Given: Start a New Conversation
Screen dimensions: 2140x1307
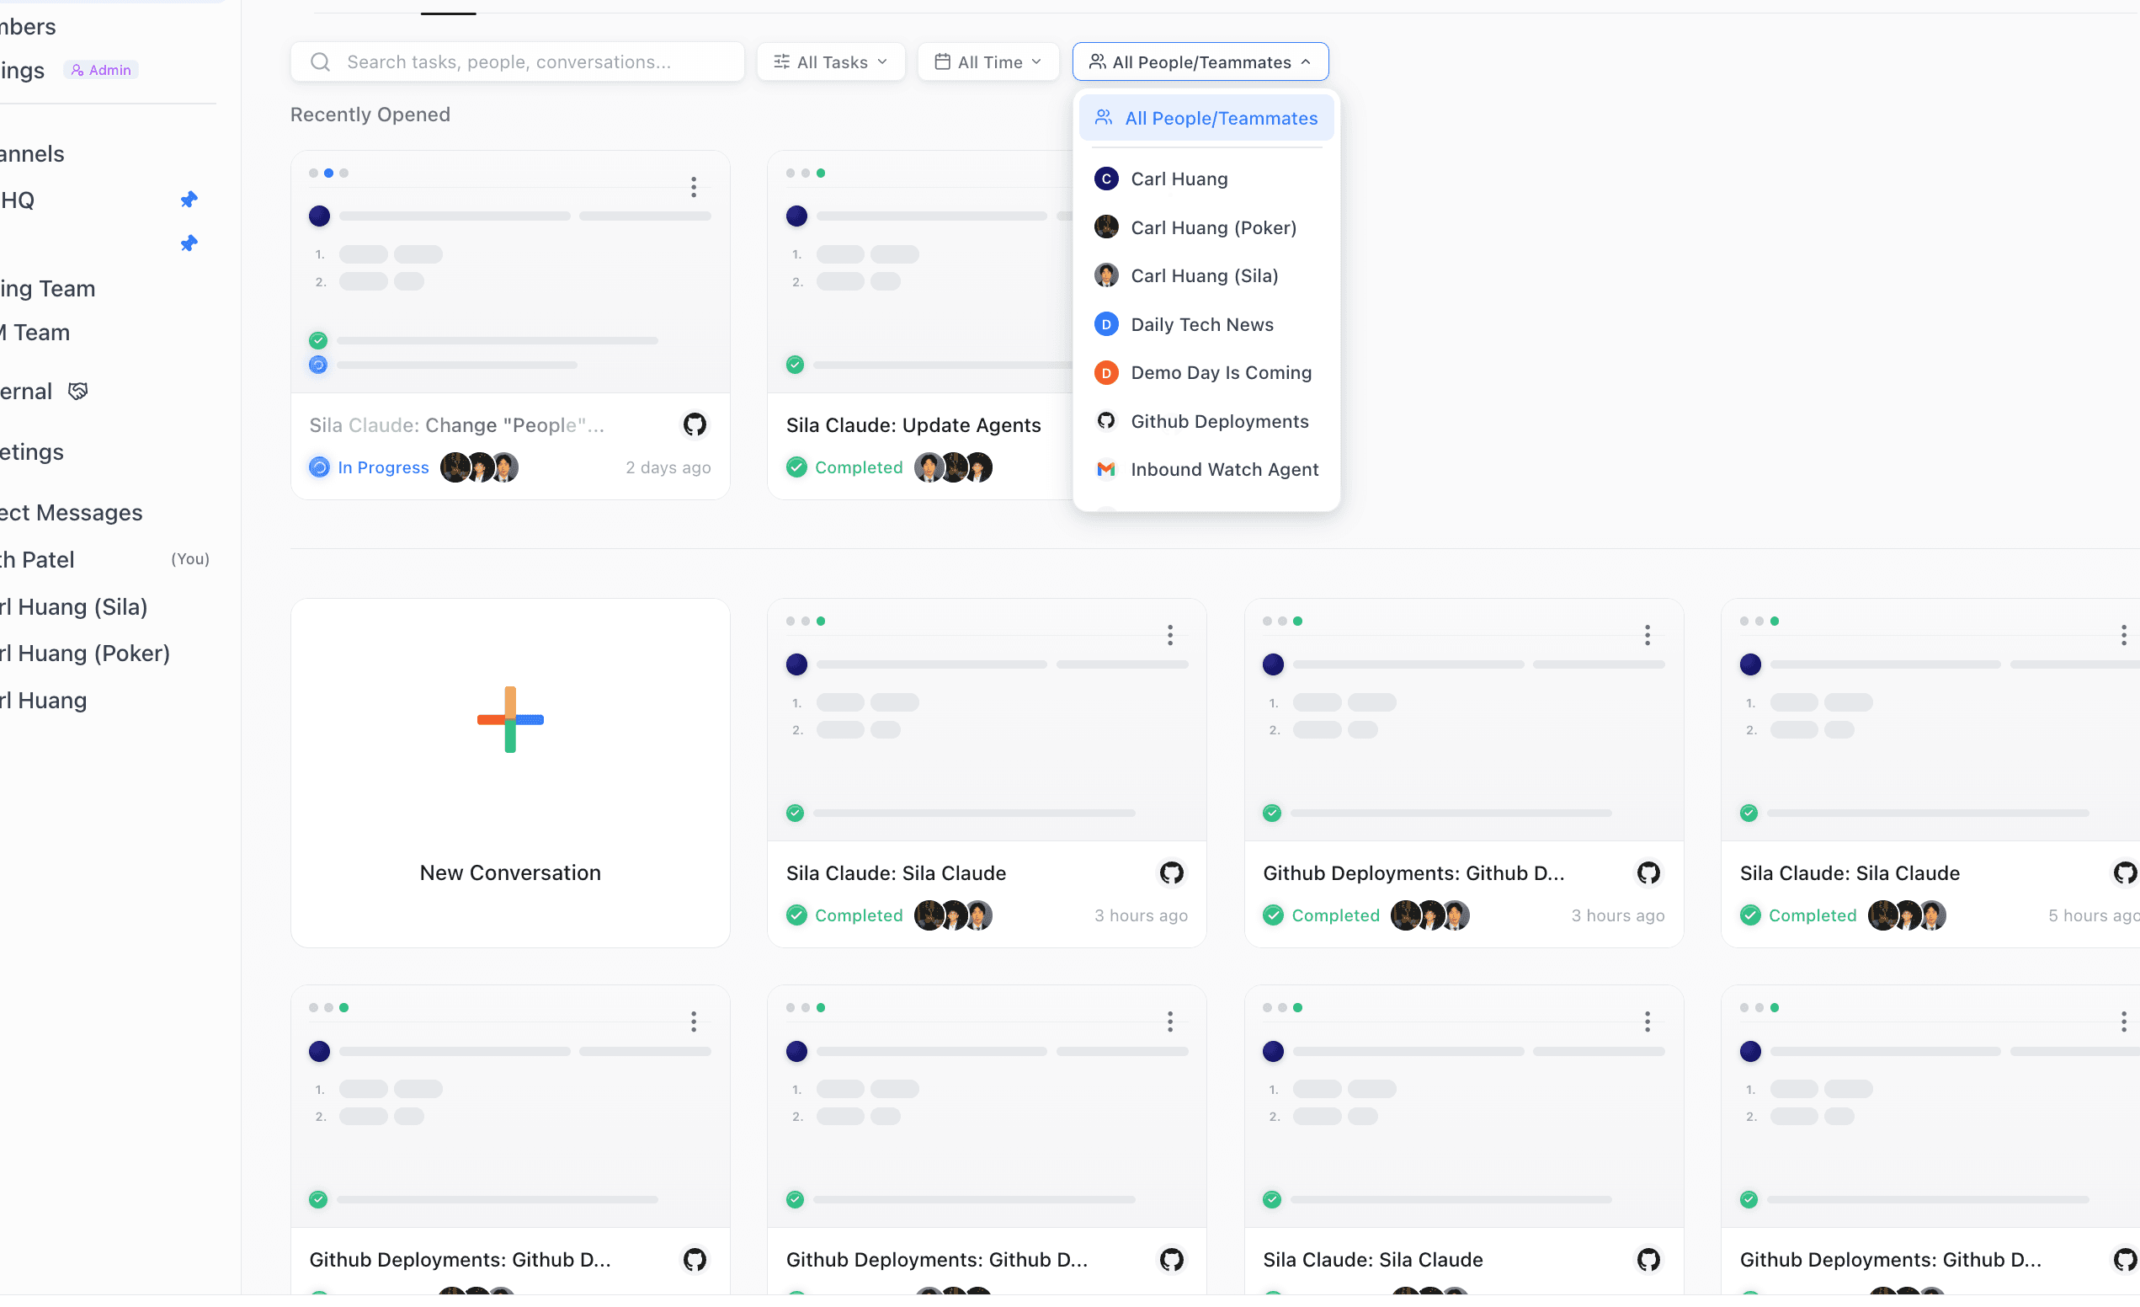Looking at the screenshot, I should point(510,773).
